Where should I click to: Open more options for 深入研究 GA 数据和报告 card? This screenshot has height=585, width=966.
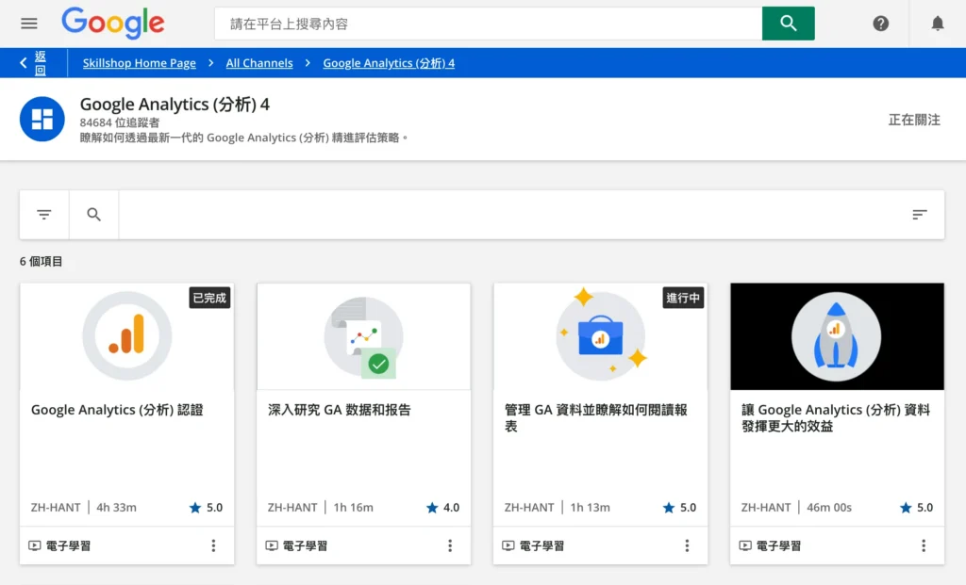pyautogui.click(x=450, y=545)
